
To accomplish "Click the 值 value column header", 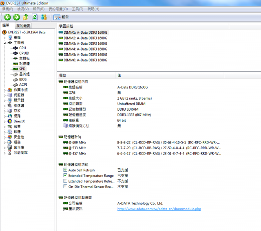I will coord(170,75).
